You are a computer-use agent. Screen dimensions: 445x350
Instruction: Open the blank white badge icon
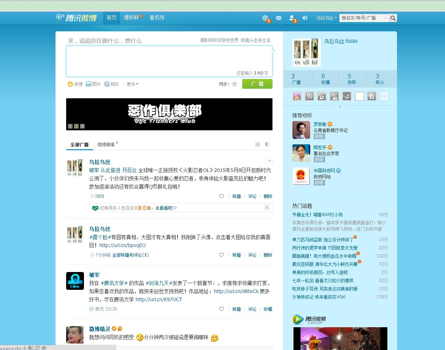[x=359, y=96]
